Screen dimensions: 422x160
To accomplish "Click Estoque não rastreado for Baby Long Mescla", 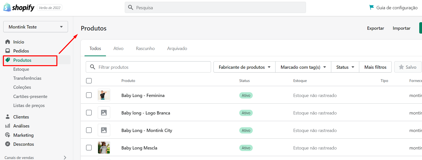I will click(315, 148).
